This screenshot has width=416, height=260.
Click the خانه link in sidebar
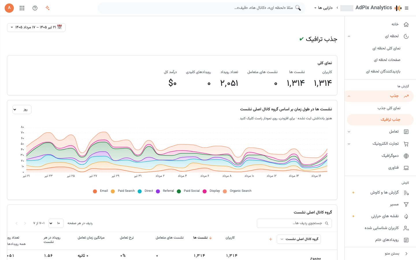[x=395, y=24]
